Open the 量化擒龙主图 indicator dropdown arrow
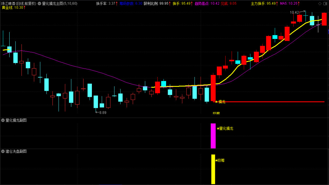The width and height of the screenshot is (329, 185). (x=39, y=4)
